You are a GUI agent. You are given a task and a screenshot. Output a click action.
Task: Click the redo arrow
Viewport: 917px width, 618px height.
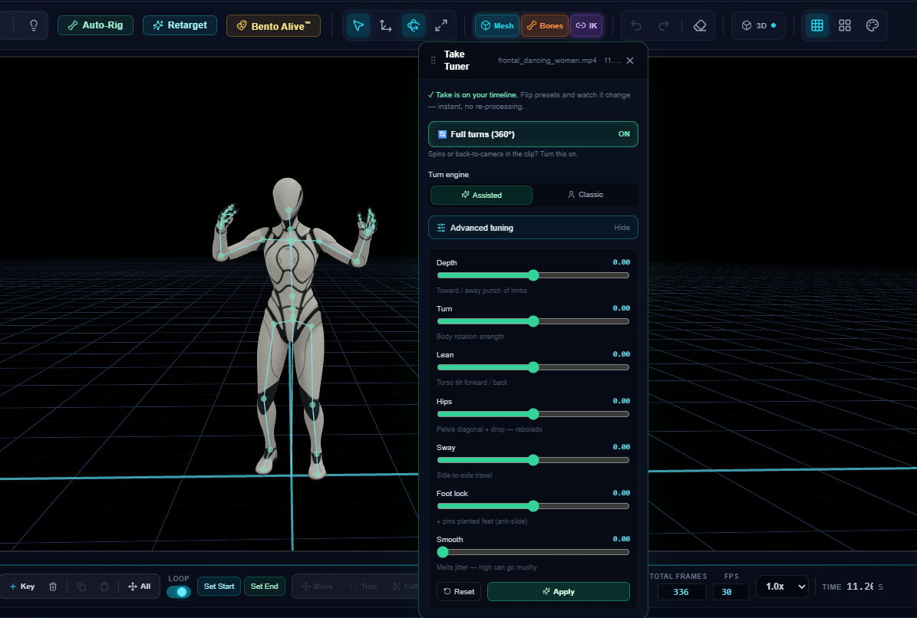click(664, 25)
